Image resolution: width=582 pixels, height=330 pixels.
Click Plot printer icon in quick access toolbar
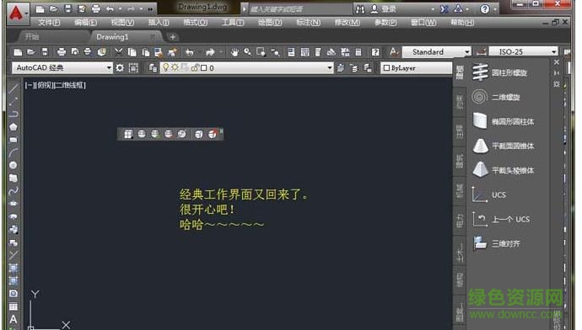point(96,9)
